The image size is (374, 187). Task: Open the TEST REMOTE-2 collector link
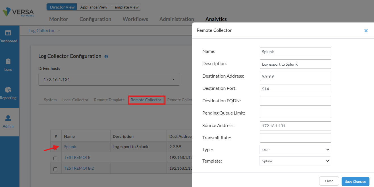79,168
